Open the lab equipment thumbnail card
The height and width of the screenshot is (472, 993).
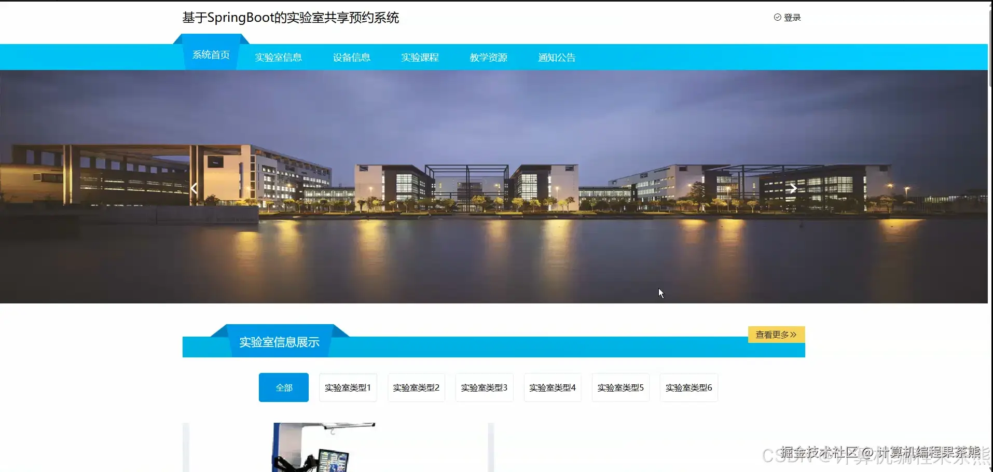tap(338, 447)
